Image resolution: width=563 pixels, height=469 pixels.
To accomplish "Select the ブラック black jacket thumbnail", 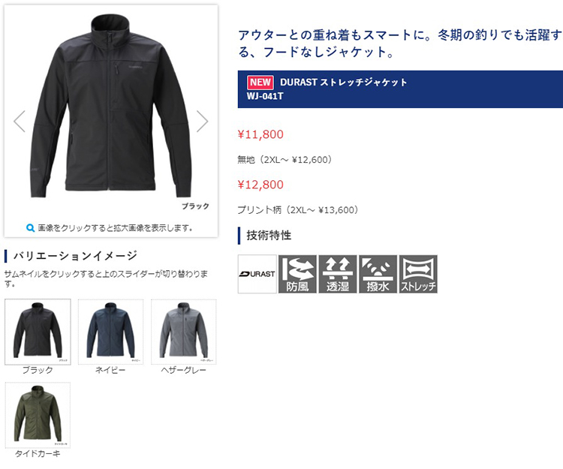I will (38, 332).
